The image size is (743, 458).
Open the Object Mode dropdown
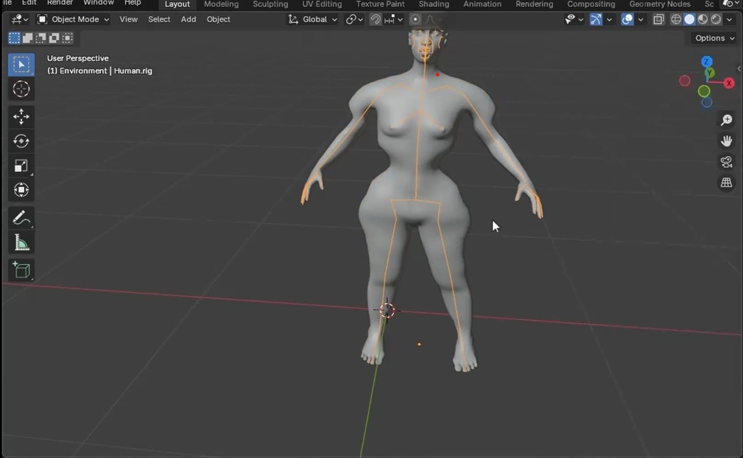73,20
